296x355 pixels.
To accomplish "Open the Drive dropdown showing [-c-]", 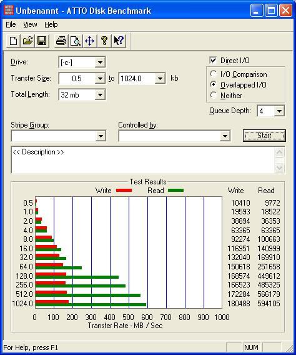I will (x=100, y=62).
